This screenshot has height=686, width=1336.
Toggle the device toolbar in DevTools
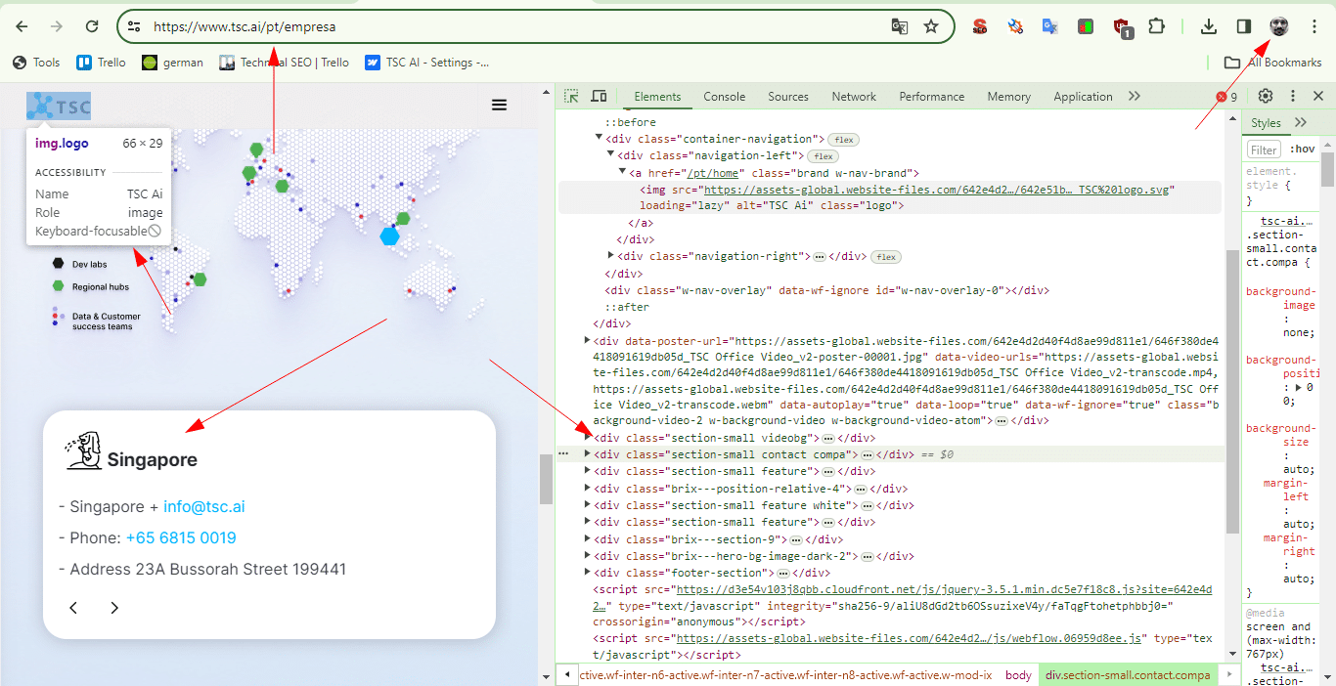[599, 96]
